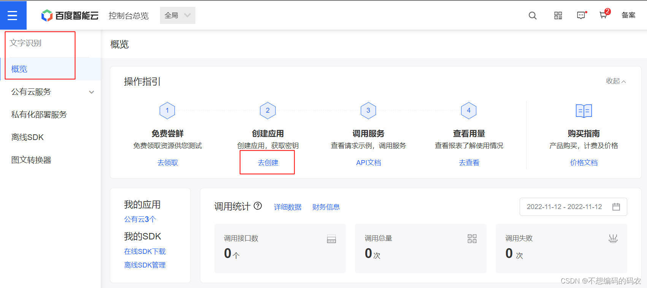
Task: Click the 离线SDK管理 link
Action: tap(145, 265)
